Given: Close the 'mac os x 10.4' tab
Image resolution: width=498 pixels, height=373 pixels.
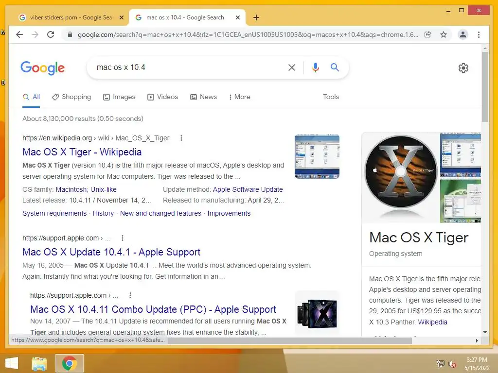Looking at the screenshot, I should [x=237, y=17].
